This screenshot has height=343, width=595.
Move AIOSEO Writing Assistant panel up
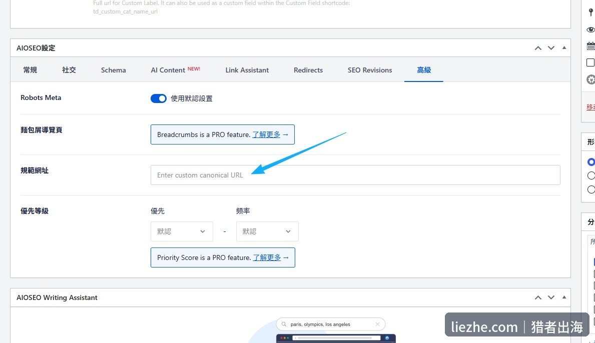point(538,297)
